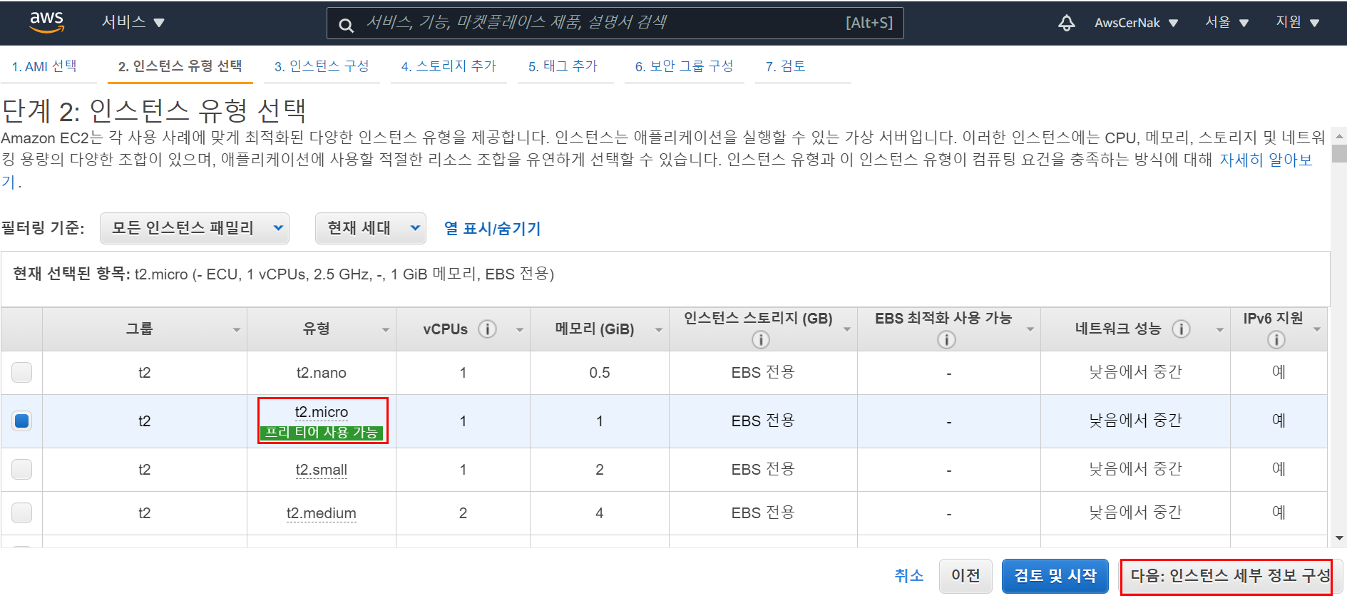Click 다음: 인스턴스 세부 정보 구성 button

click(1231, 576)
